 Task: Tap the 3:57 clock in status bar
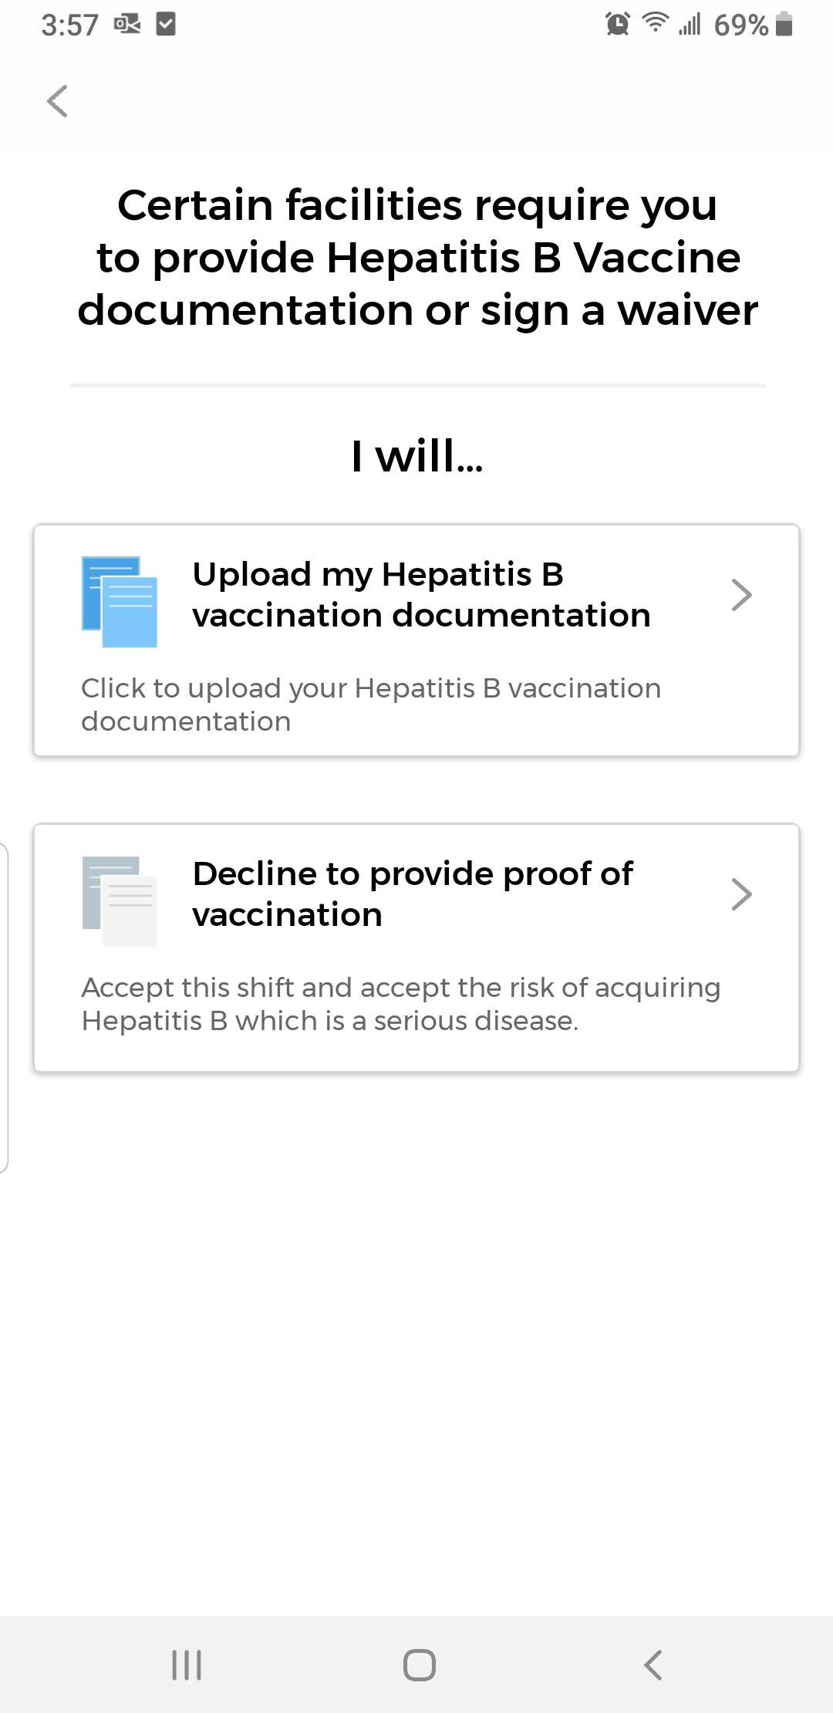pos(70,25)
